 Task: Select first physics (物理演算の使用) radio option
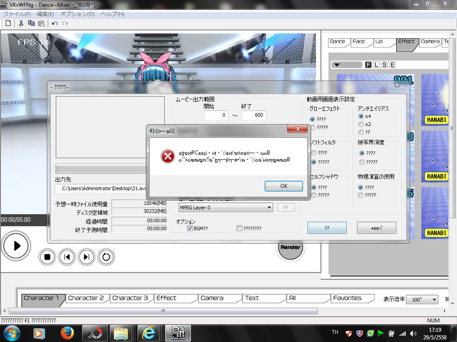pyautogui.click(x=361, y=187)
